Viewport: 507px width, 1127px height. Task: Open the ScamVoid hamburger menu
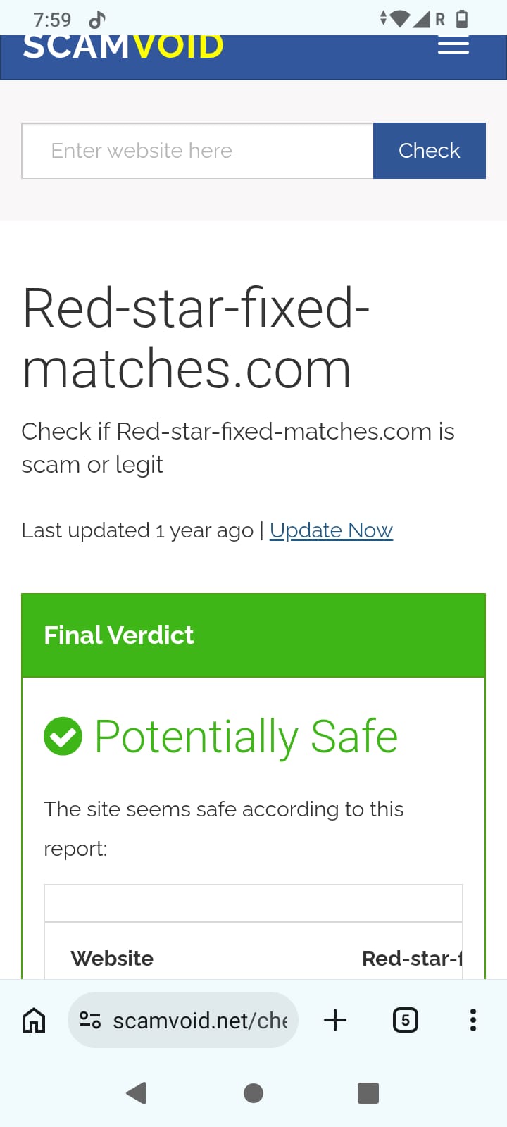(x=453, y=46)
